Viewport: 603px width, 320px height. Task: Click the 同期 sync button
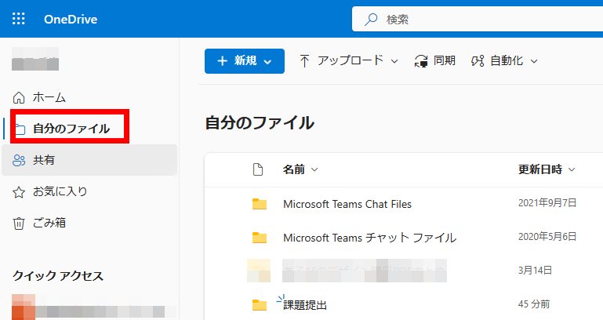[x=434, y=60]
